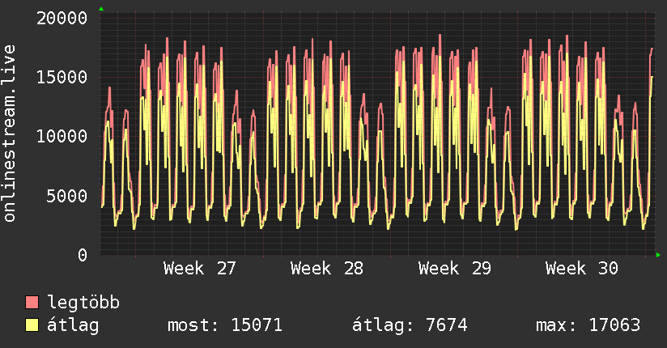Click the final rising peak at graph's right edge
667x348 pixels.
coord(652,64)
